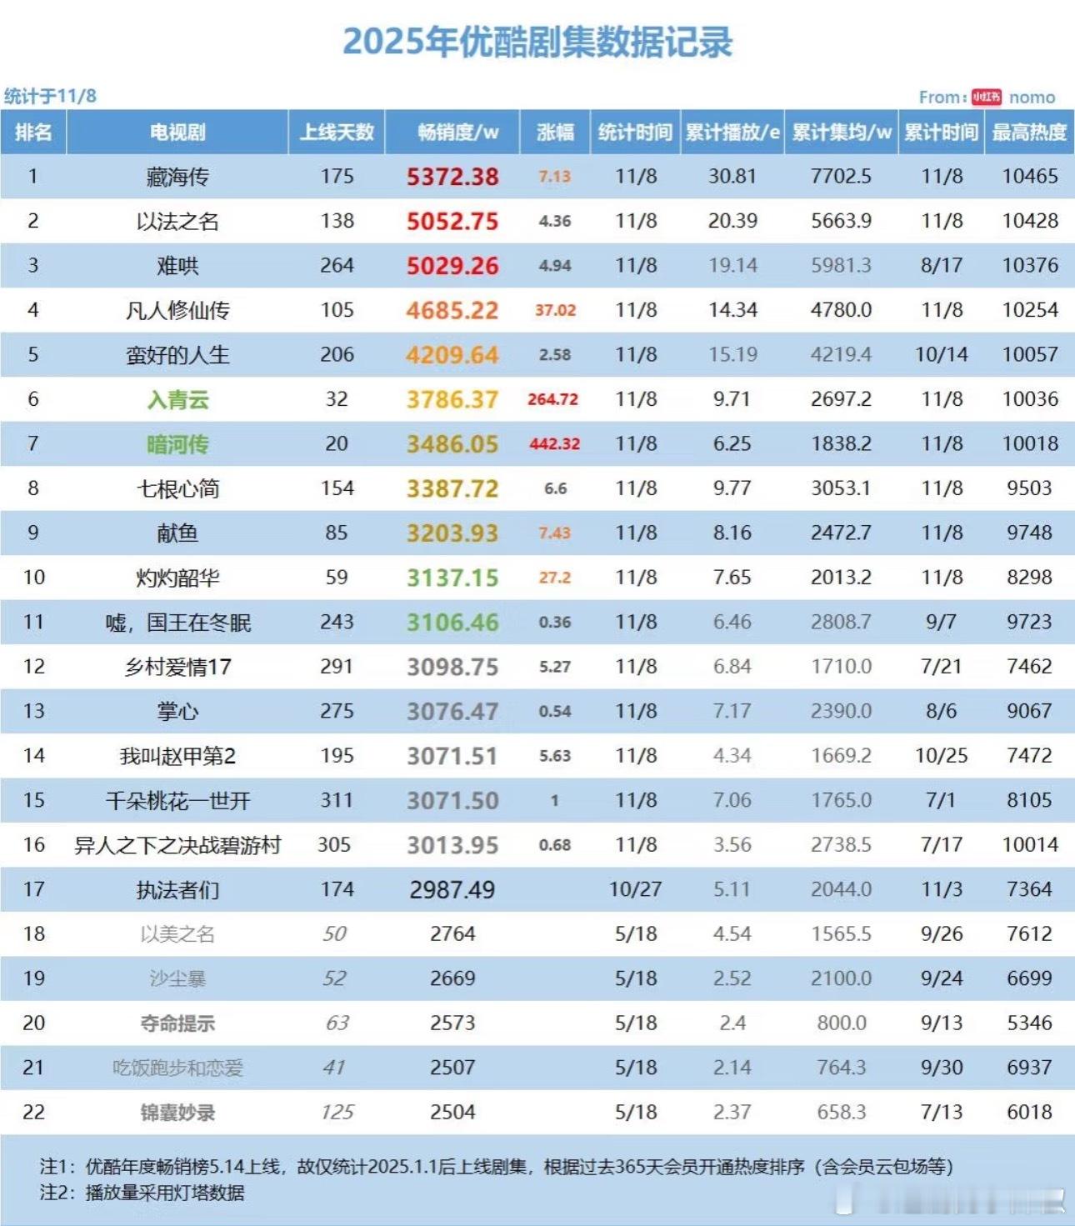The height and width of the screenshot is (1226, 1075).
Task: Click the sales value 5052.75
Action: click(x=452, y=222)
